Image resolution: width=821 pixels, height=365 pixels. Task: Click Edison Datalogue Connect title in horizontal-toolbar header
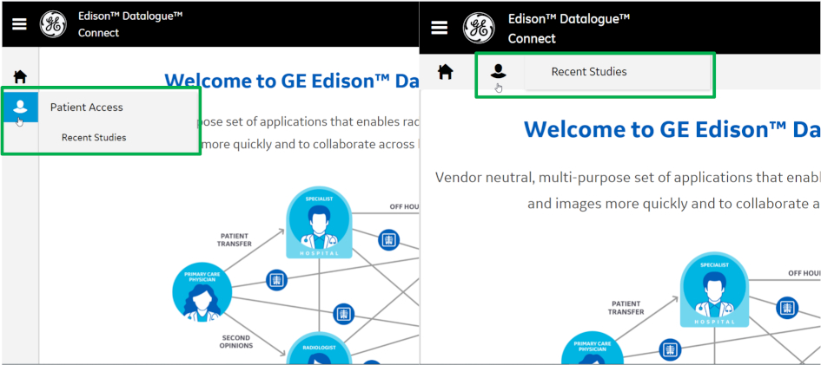tap(569, 29)
